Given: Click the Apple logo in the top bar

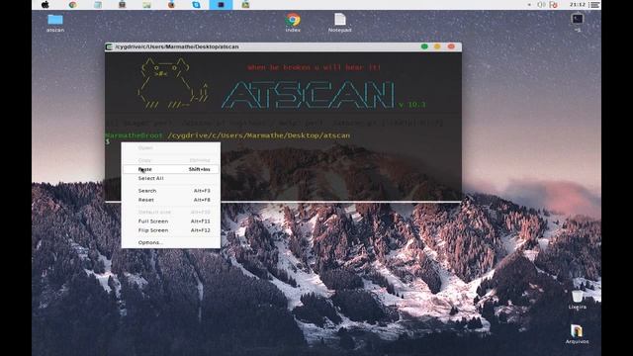Looking at the screenshot, I should (x=45, y=5).
